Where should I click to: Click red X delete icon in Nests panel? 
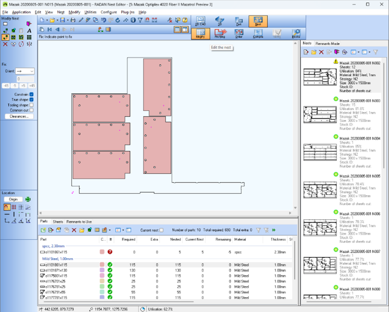[x=321, y=52]
